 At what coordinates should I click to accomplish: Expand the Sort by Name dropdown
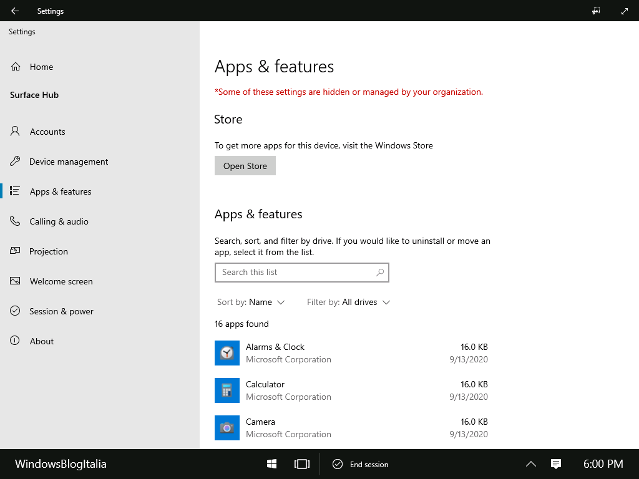tap(251, 302)
